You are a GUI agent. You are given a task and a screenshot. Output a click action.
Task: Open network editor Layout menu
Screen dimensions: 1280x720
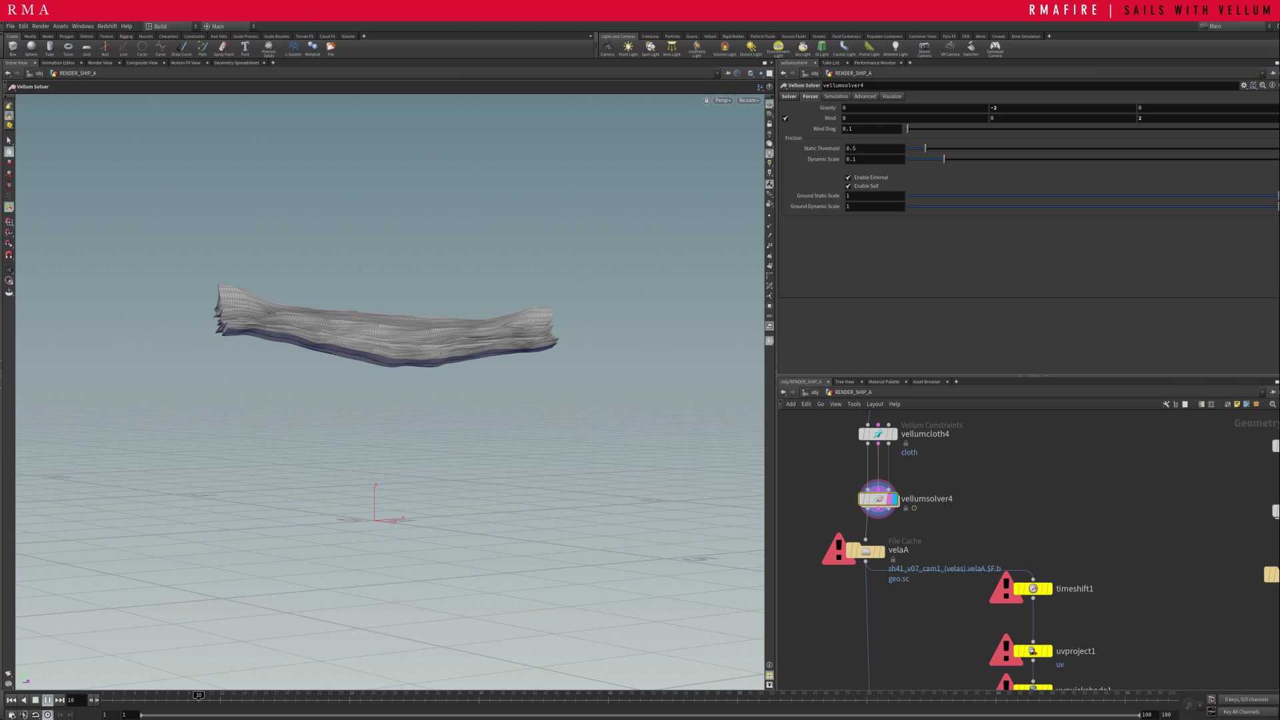(x=875, y=404)
